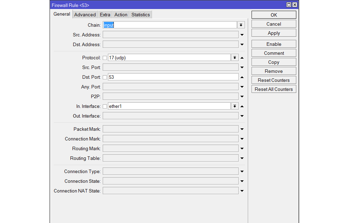Click the Reset All Counters button
The height and width of the screenshot is (223, 347).
274,89
